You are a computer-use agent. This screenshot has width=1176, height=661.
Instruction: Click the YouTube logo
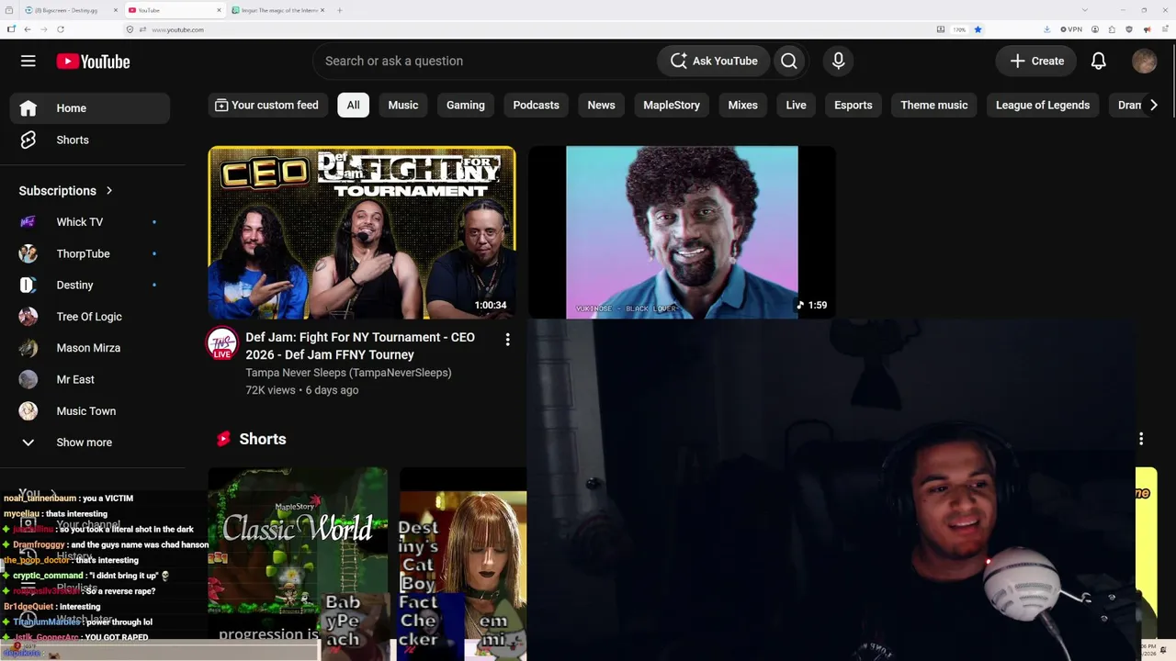tap(93, 62)
